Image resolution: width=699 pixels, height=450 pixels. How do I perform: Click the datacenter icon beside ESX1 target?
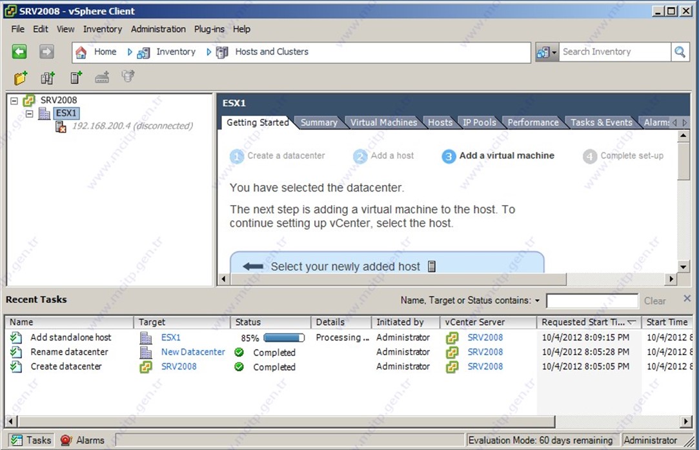click(146, 338)
